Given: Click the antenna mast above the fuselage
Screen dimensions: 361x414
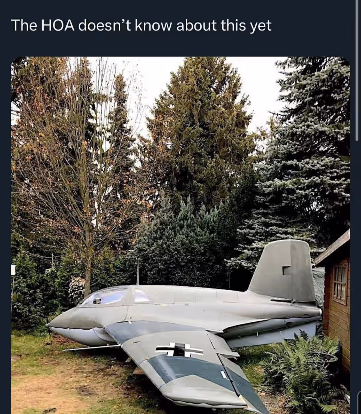Looking at the screenshot, I should tap(138, 272).
